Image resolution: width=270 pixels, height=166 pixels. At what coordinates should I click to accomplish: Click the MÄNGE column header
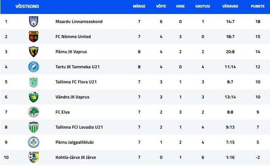coord(139,6)
